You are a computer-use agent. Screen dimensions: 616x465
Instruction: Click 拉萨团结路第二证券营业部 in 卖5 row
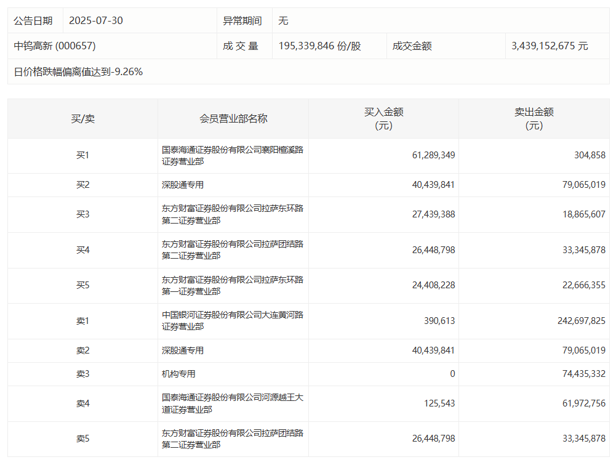(x=233, y=439)
